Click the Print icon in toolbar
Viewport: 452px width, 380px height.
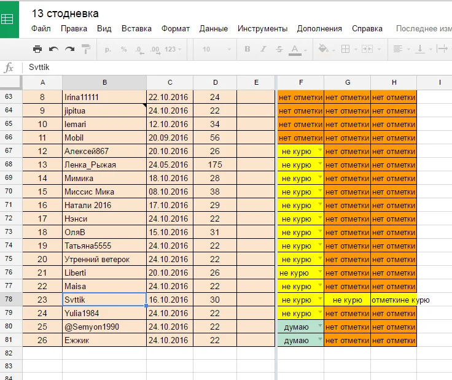(x=37, y=49)
